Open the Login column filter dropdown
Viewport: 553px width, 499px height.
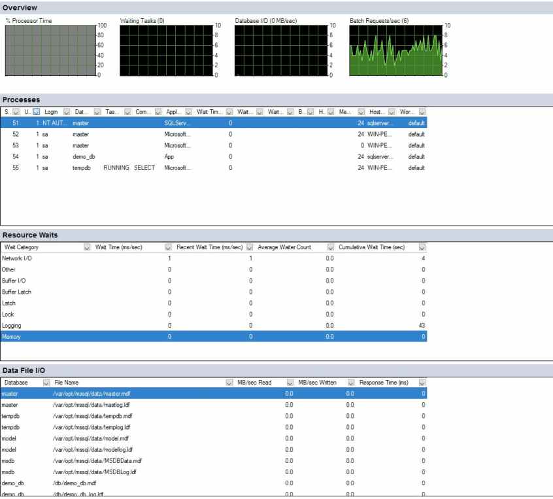(x=65, y=111)
